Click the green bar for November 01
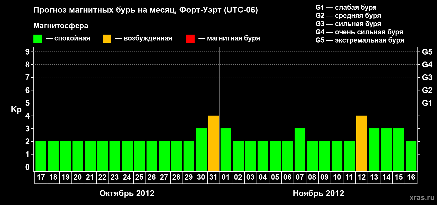The height and width of the screenshot is (205, 437). point(226,150)
